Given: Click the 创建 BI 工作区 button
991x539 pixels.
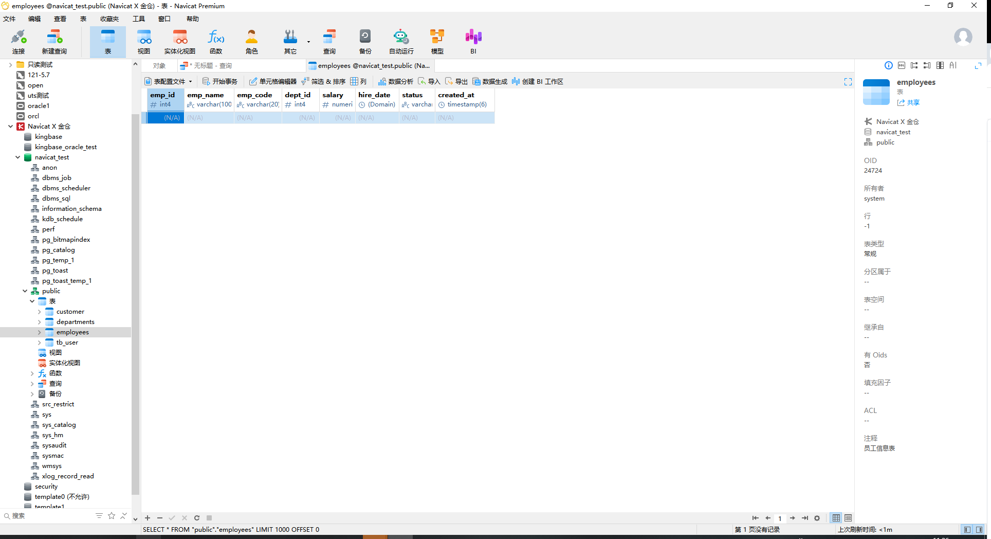Looking at the screenshot, I should tap(537, 82).
